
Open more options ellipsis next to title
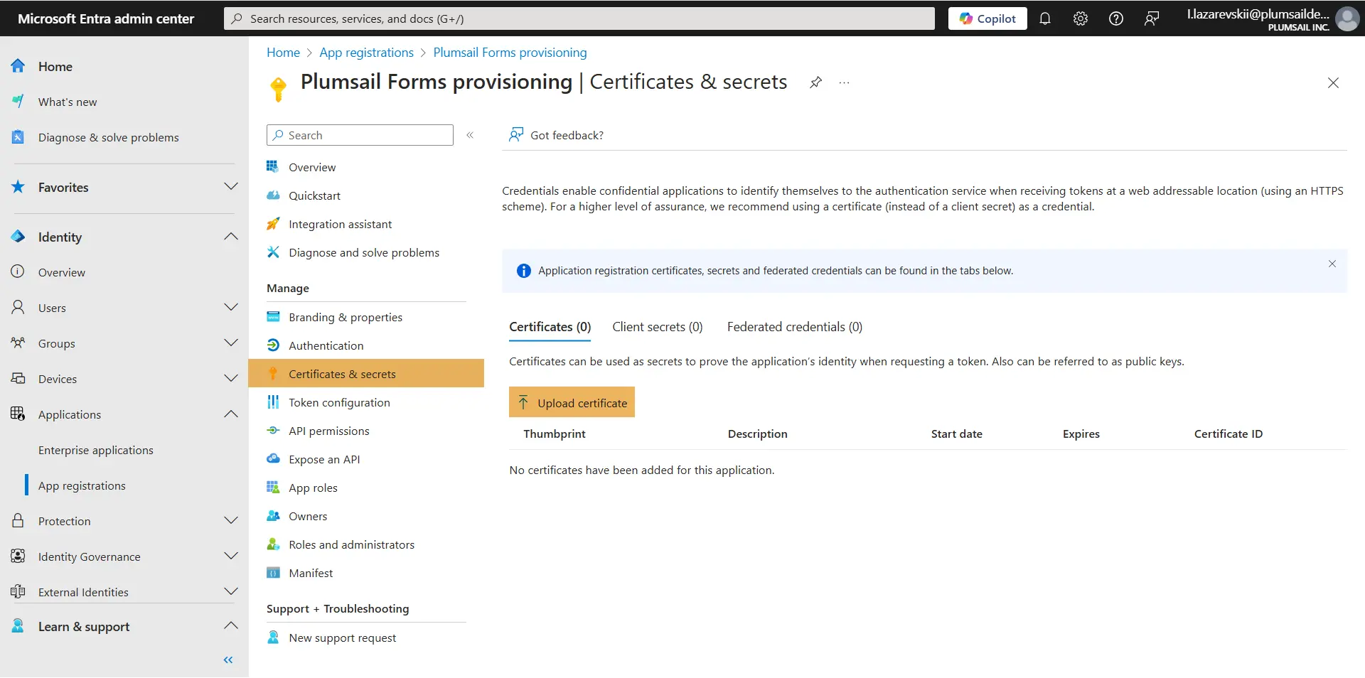tap(844, 82)
